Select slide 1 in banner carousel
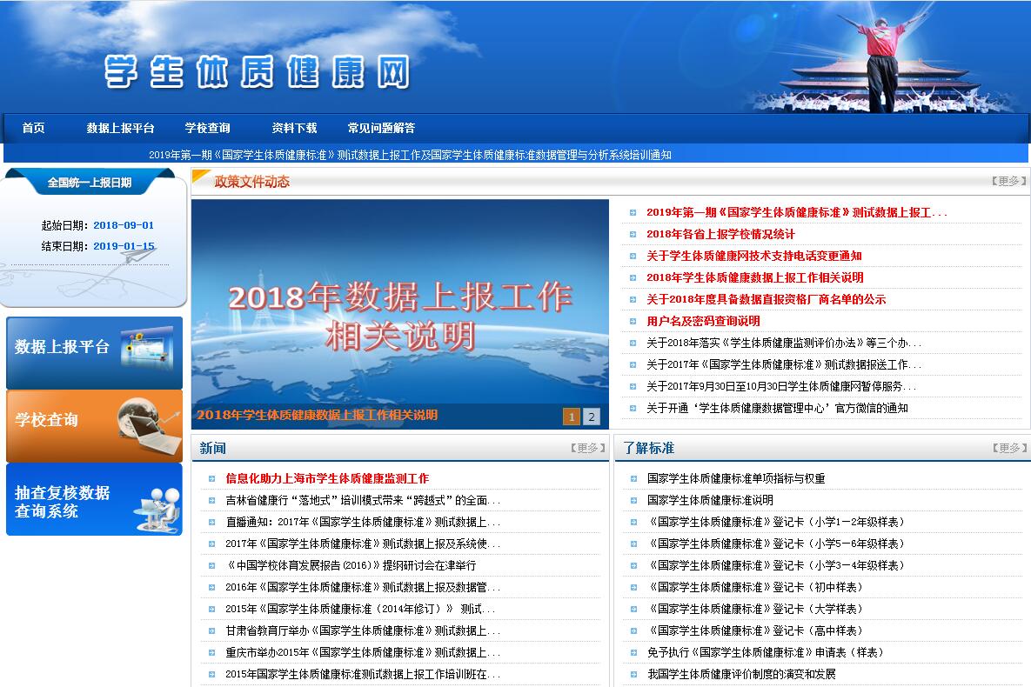Screen dimensions: 1031x687 click(571, 417)
